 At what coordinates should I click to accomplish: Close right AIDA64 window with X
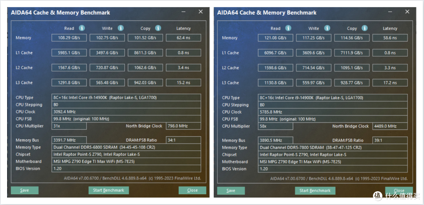click(407, 12)
